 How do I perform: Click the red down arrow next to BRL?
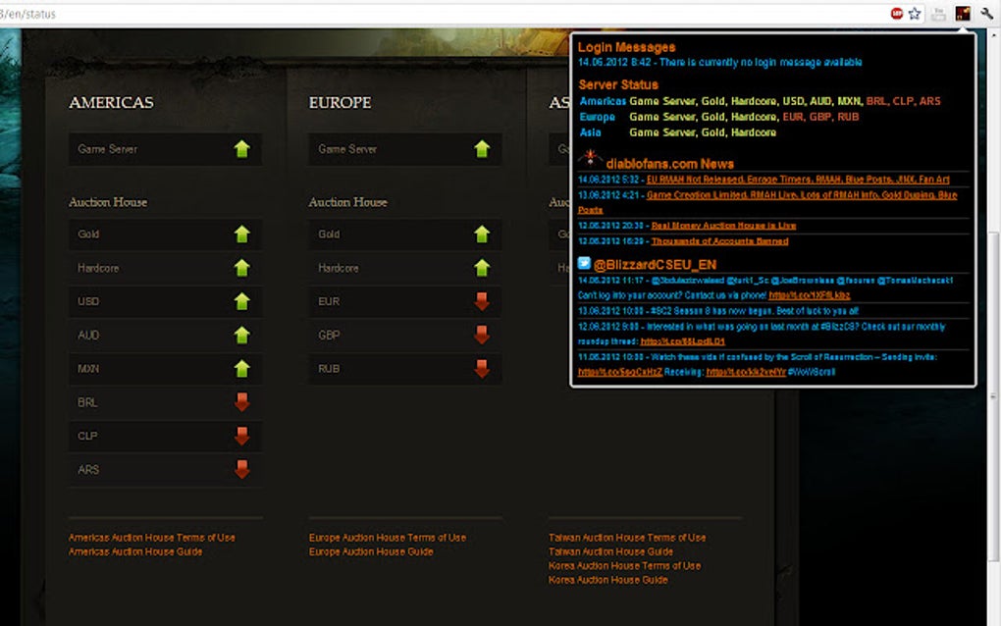(x=241, y=402)
